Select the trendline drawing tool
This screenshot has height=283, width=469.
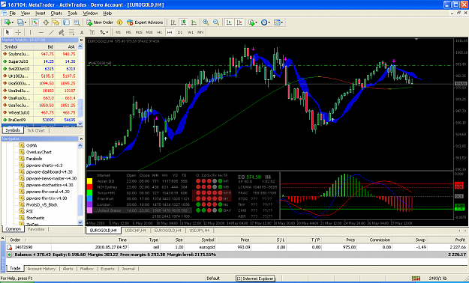[x=51, y=32]
